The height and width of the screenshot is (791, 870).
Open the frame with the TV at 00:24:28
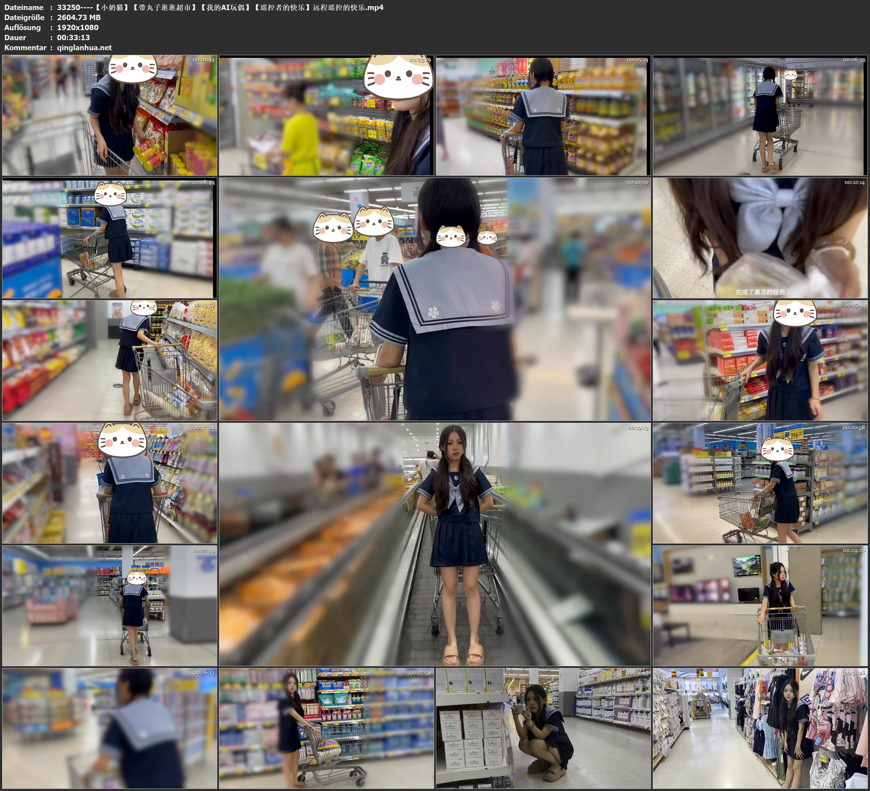(x=760, y=605)
